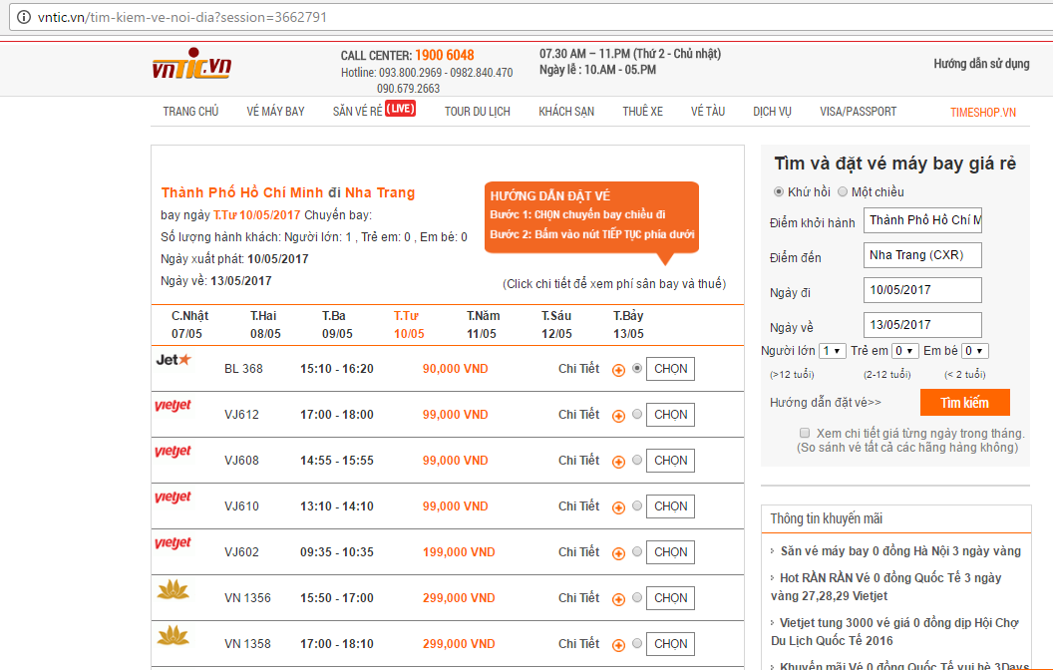Click the Jetstar airline logo on BL 368
The height and width of the screenshot is (670, 1053).
point(174,360)
